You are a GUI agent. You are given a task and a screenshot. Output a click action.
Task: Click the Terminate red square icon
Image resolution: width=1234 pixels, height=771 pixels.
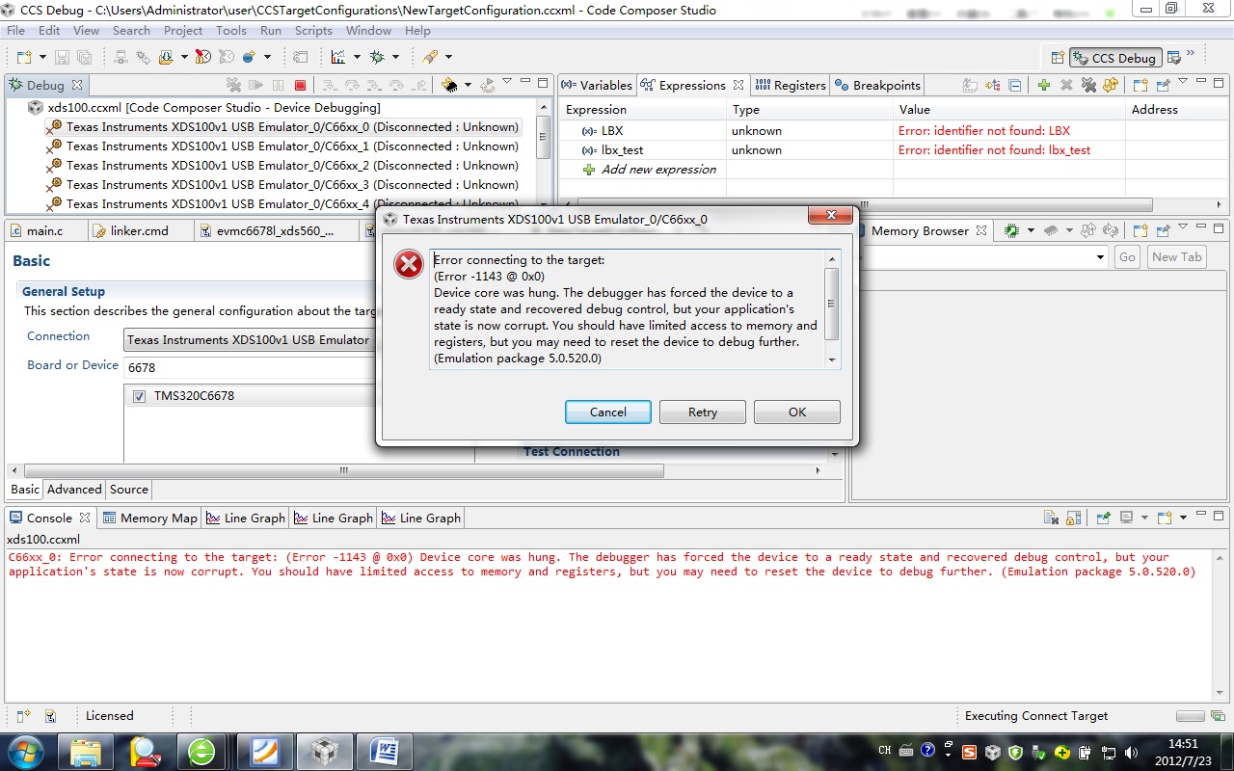[300, 85]
